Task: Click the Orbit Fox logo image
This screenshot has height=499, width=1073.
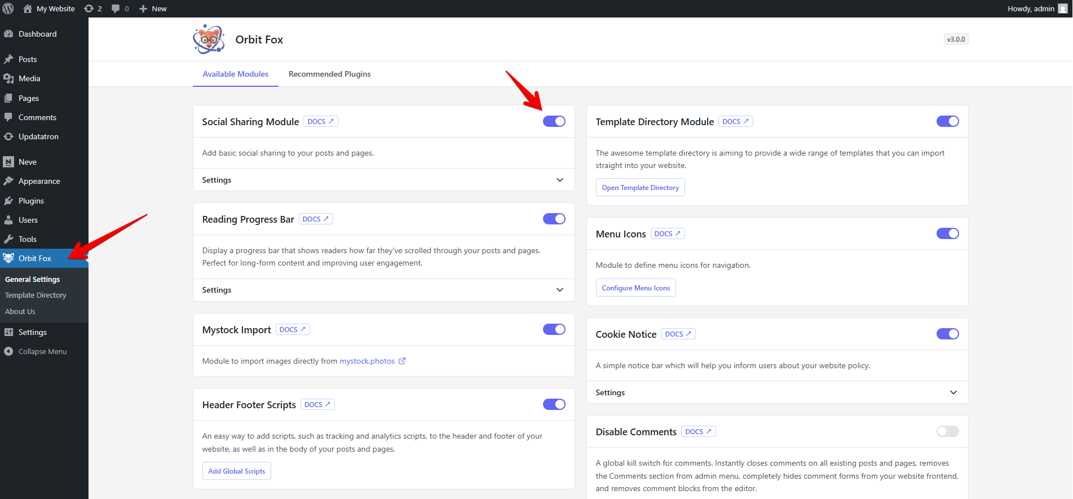Action: (x=209, y=39)
